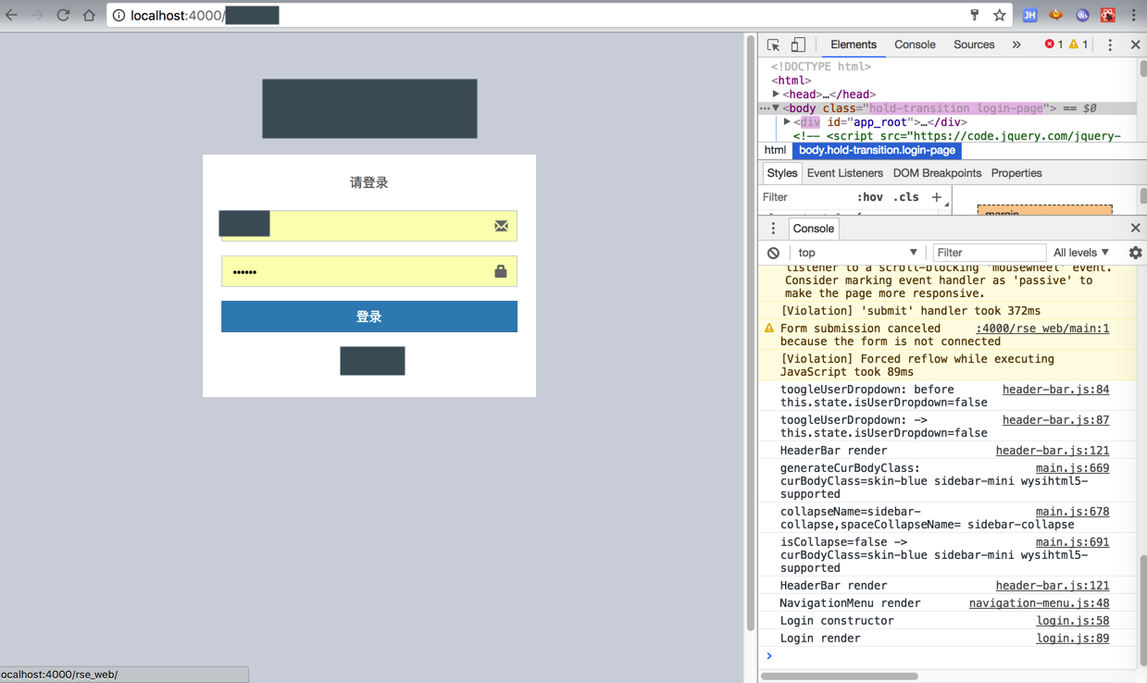Bookmark this page with the star icon
This screenshot has height=683, width=1147.
(x=1000, y=15)
